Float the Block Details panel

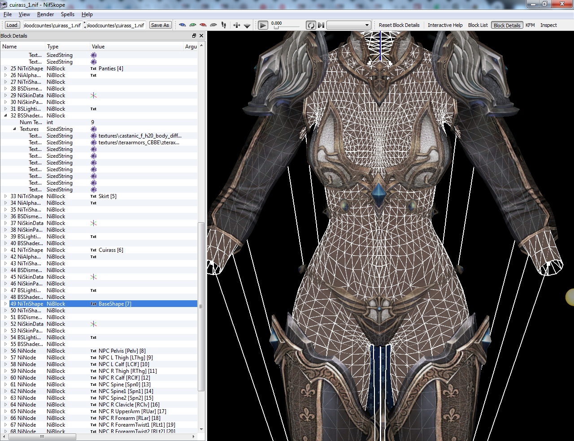click(x=194, y=36)
